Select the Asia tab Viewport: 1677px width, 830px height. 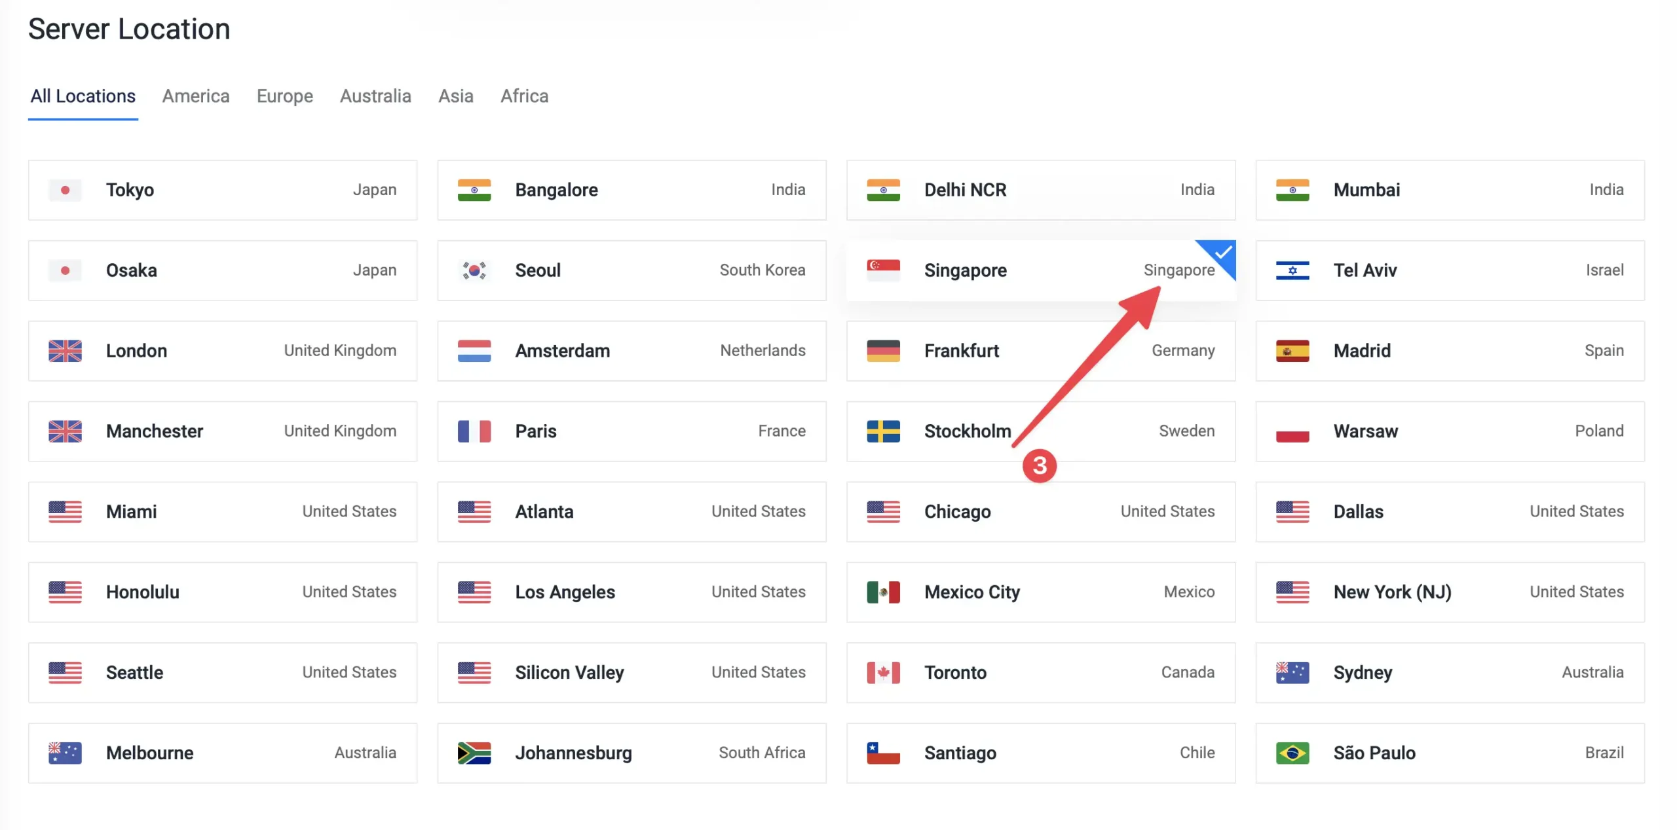tap(455, 96)
